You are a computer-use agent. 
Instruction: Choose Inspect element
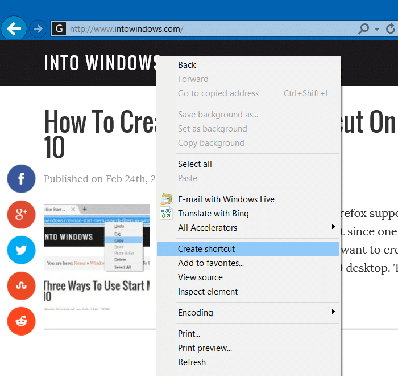pyautogui.click(x=248, y=292)
